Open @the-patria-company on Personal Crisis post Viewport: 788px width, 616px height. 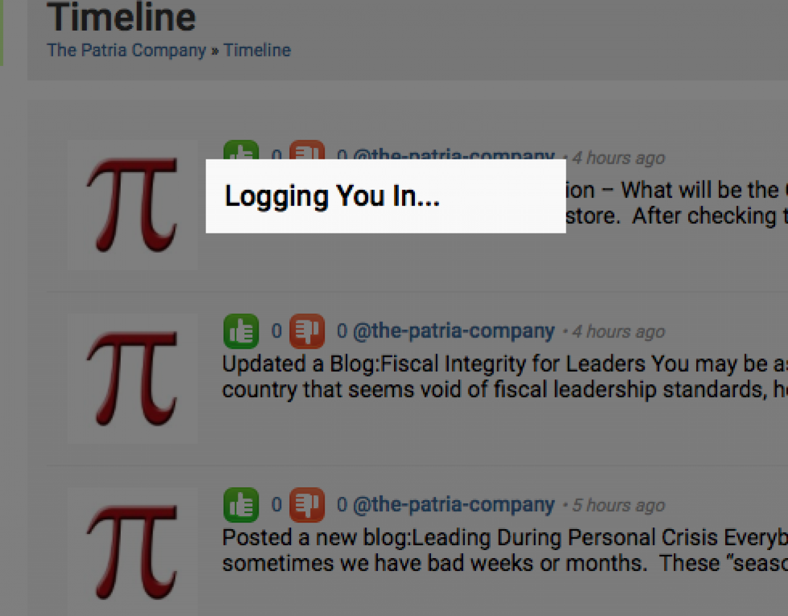click(x=454, y=505)
